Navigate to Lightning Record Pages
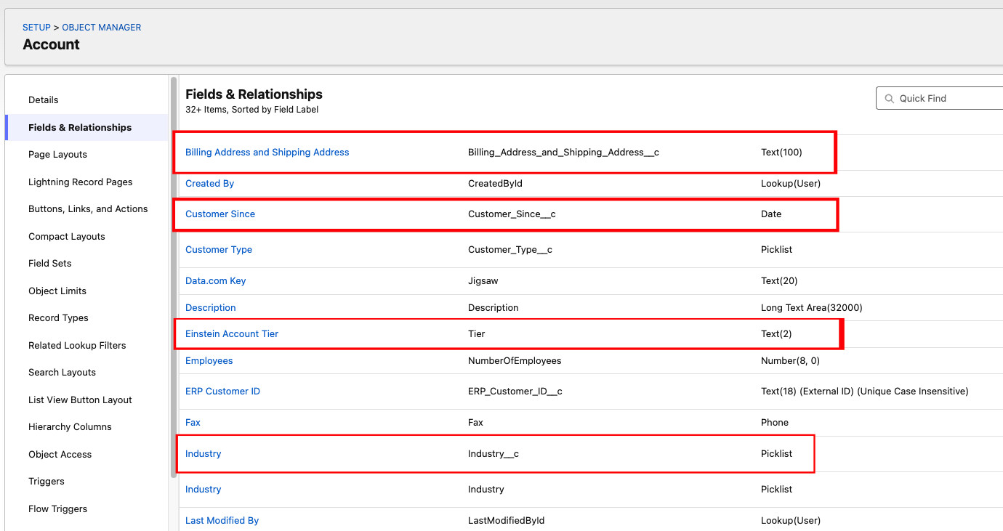Image resolution: width=1003 pixels, height=531 pixels. pos(80,182)
